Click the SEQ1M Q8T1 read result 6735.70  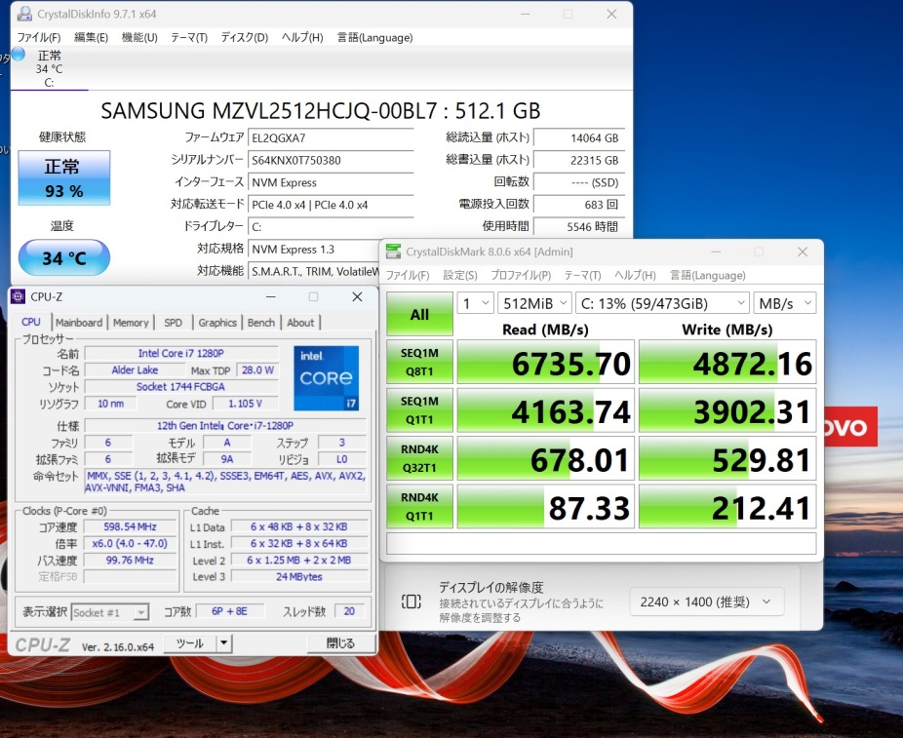[x=545, y=362]
